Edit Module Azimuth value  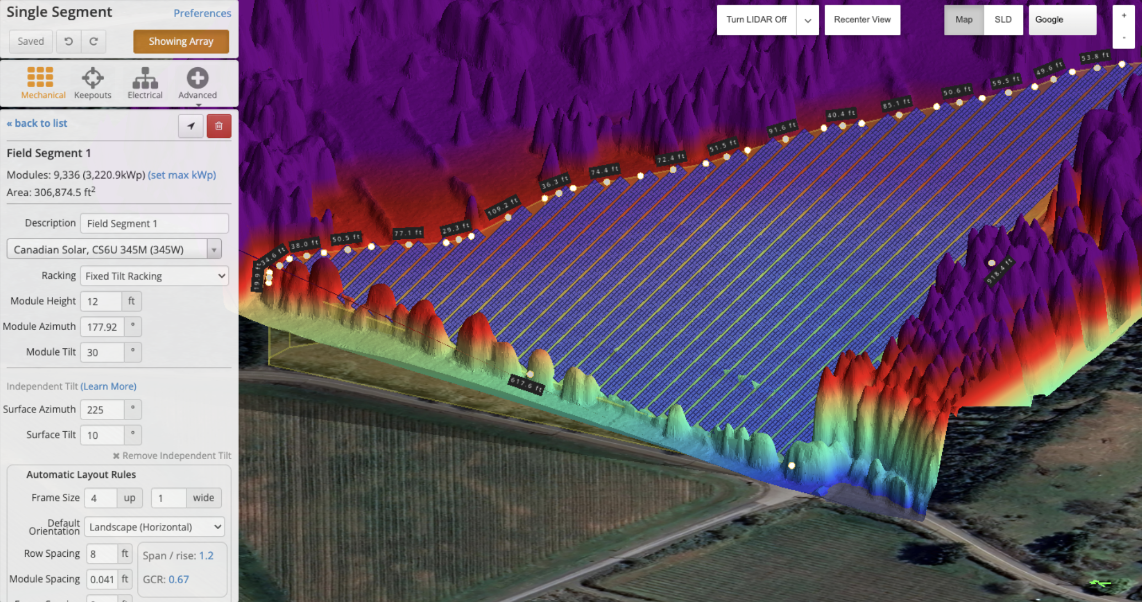pyautogui.click(x=103, y=326)
